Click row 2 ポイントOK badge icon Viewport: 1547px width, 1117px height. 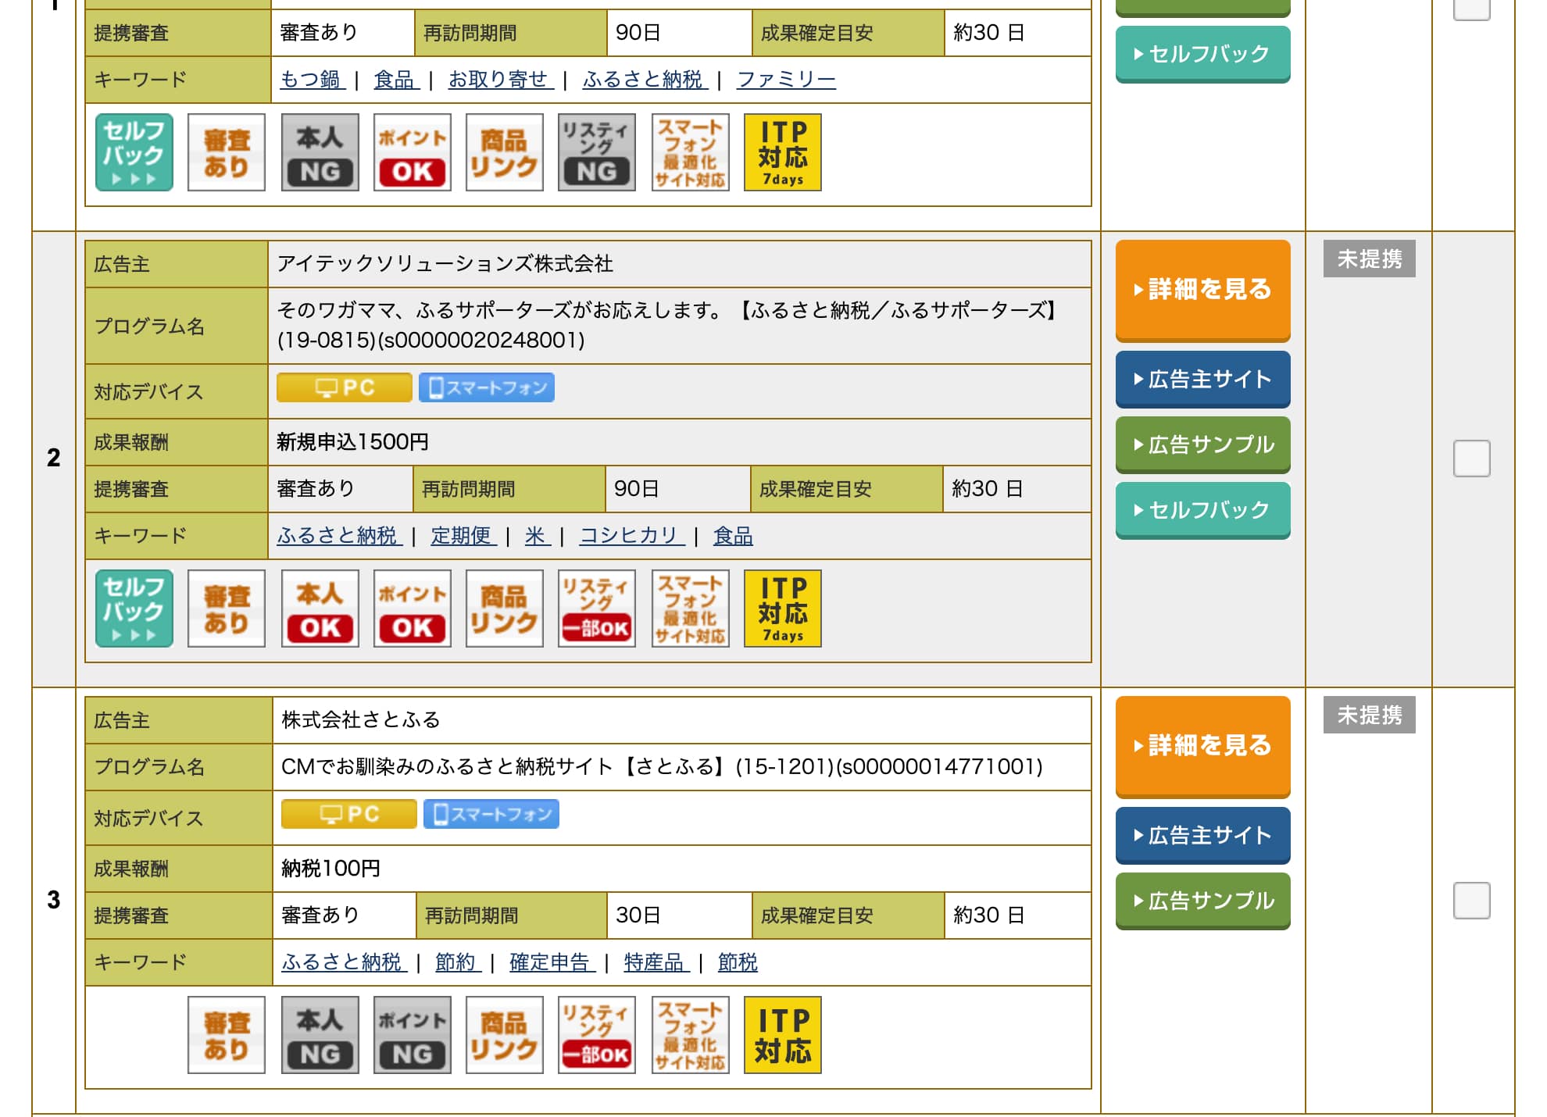(412, 608)
